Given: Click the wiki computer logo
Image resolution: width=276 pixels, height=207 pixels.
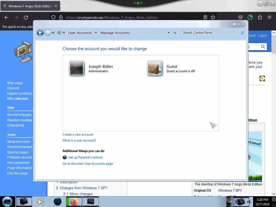Looking at the screenshot, I should point(24,52).
